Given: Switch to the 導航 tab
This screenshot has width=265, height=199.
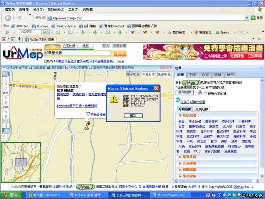Looking at the screenshot, I should click(x=218, y=75).
